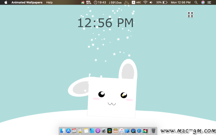Open the Trash in the Dock
This screenshot has height=135, width=216.
(153, 131)
